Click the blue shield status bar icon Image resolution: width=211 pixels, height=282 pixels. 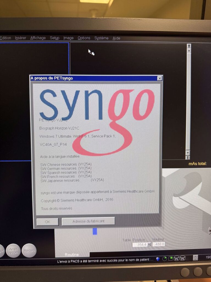tap(158, 259)
